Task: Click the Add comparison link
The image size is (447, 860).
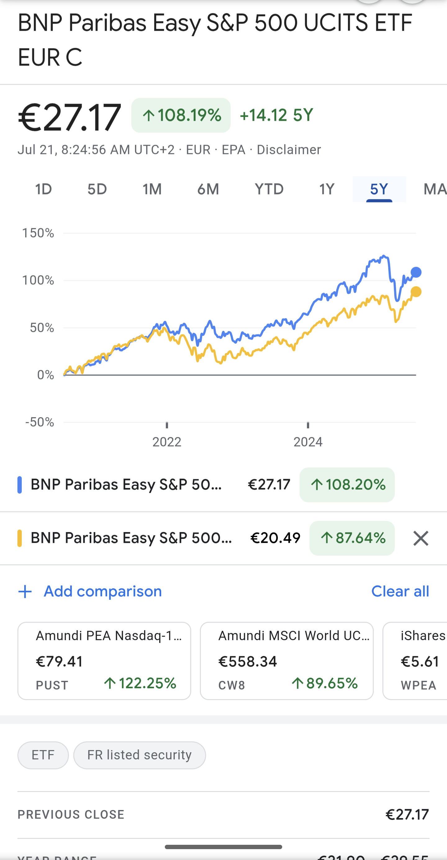Action: pos(103,592)
